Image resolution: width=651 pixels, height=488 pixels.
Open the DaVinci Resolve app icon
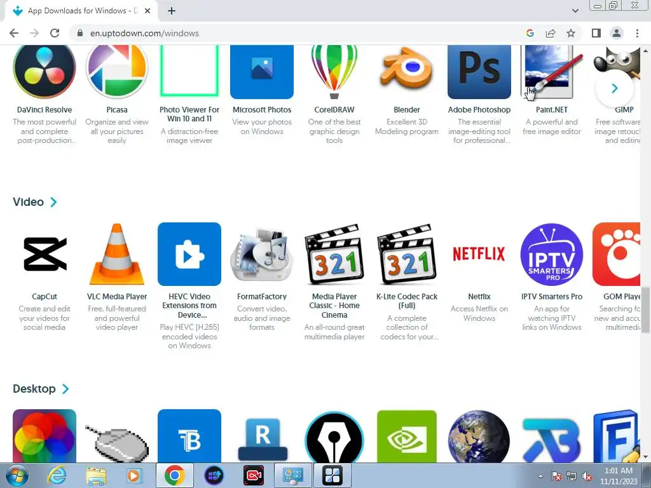point(45,72)
